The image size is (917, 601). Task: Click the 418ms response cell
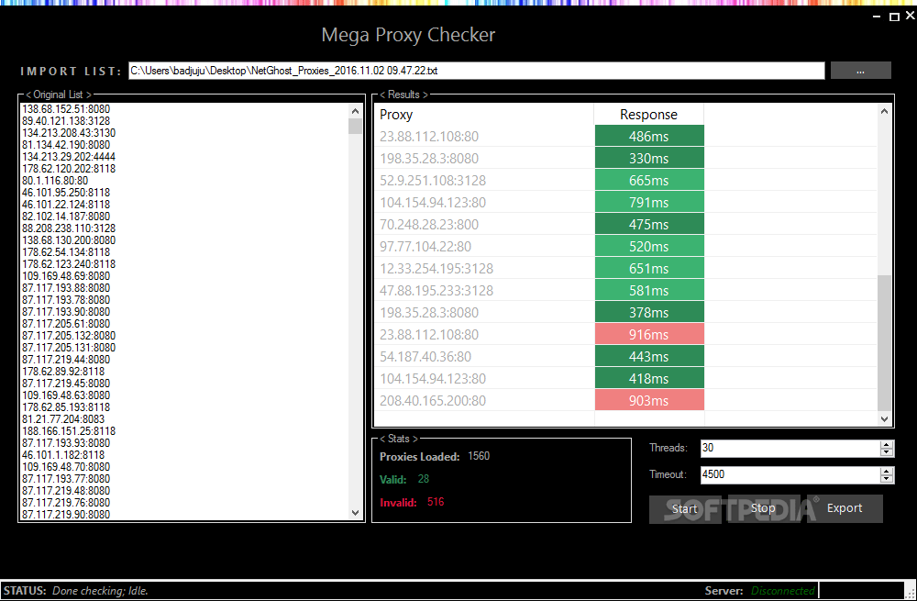(x=649, y=379)
